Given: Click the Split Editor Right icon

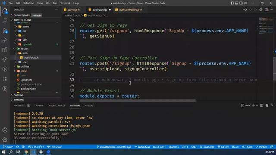Looking at the screenshot, I should [267, 9].
